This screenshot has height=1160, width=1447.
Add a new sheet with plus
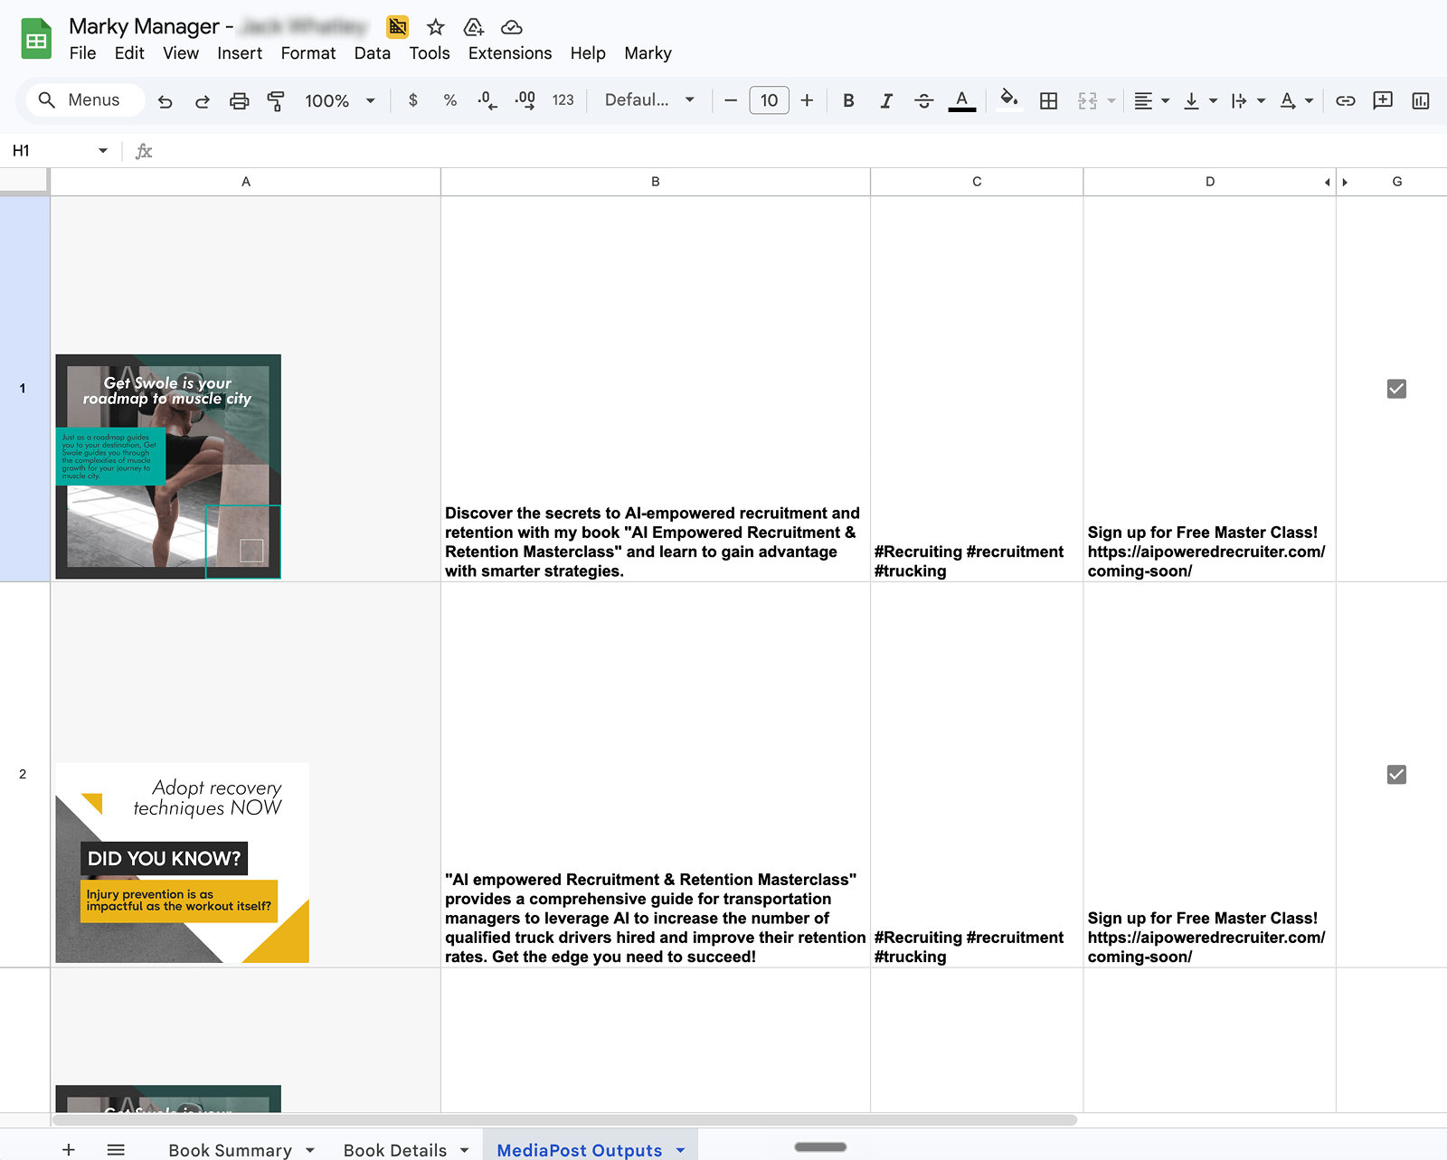coord(69,1149)
